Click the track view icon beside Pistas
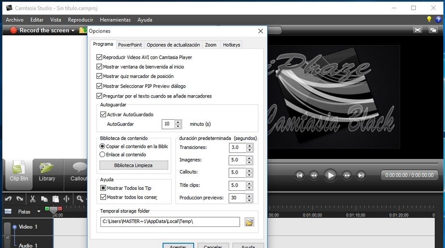 click(8, 211)
